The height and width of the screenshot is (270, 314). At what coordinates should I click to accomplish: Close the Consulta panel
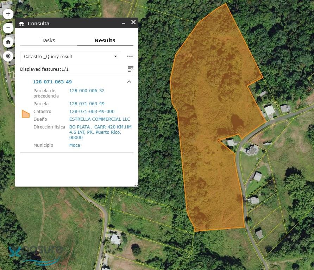pos(133,22)
